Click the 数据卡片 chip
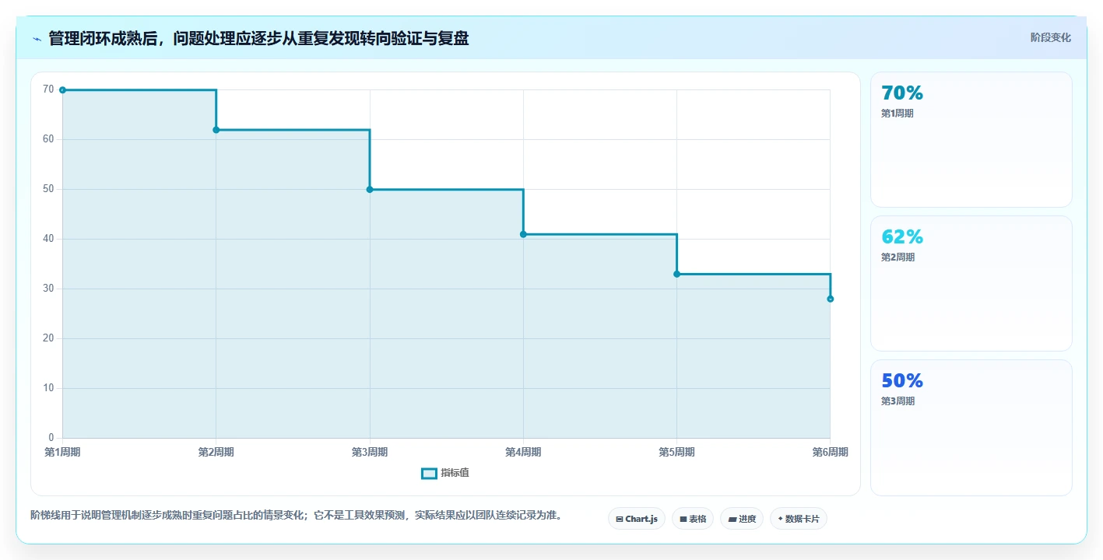1103x560 pixels. click(x=799, y=519)
